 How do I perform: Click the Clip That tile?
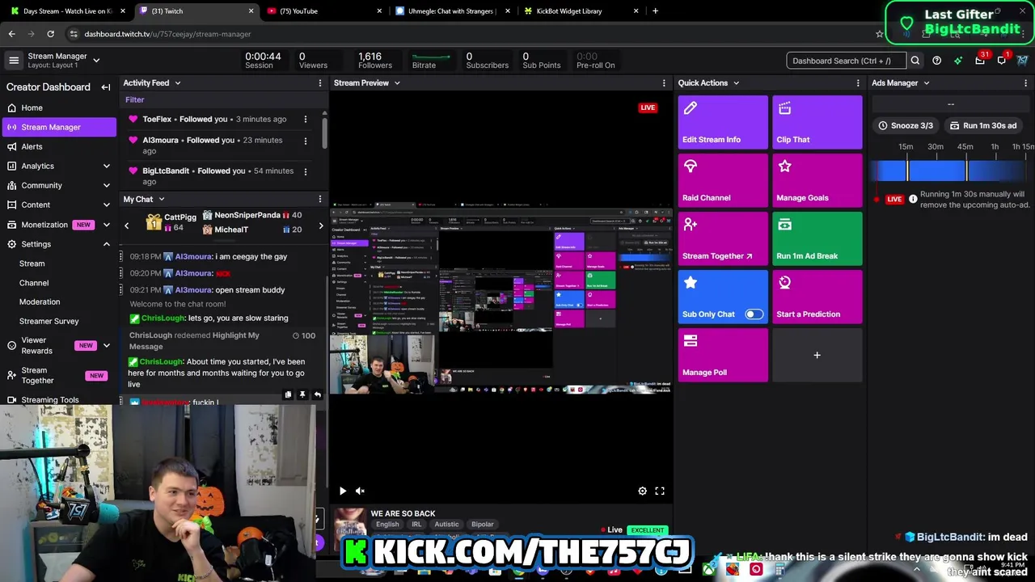[817, 122]
